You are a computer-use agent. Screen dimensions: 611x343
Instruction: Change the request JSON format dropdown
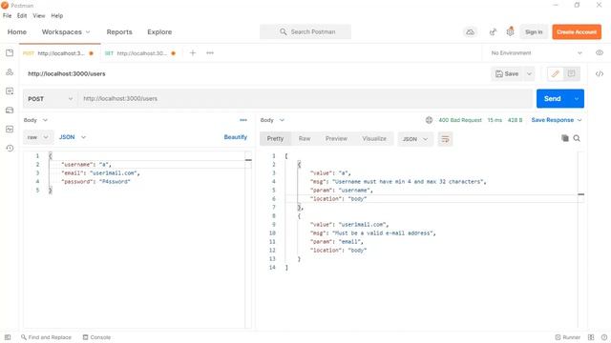point(73,137)
